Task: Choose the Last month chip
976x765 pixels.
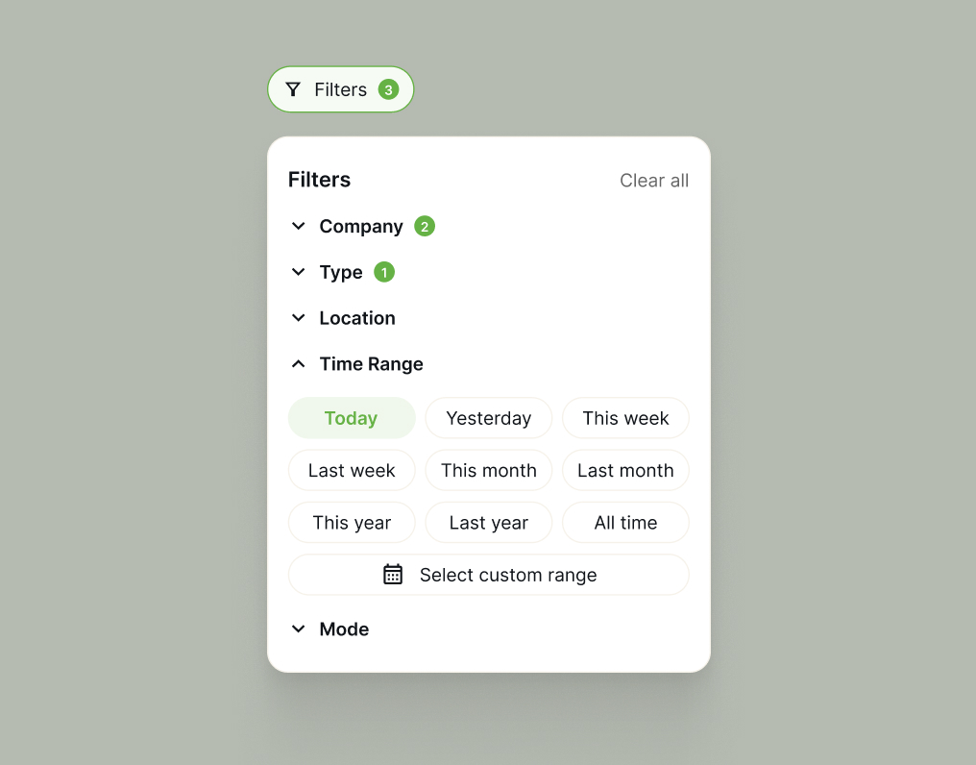Action: 625,471
